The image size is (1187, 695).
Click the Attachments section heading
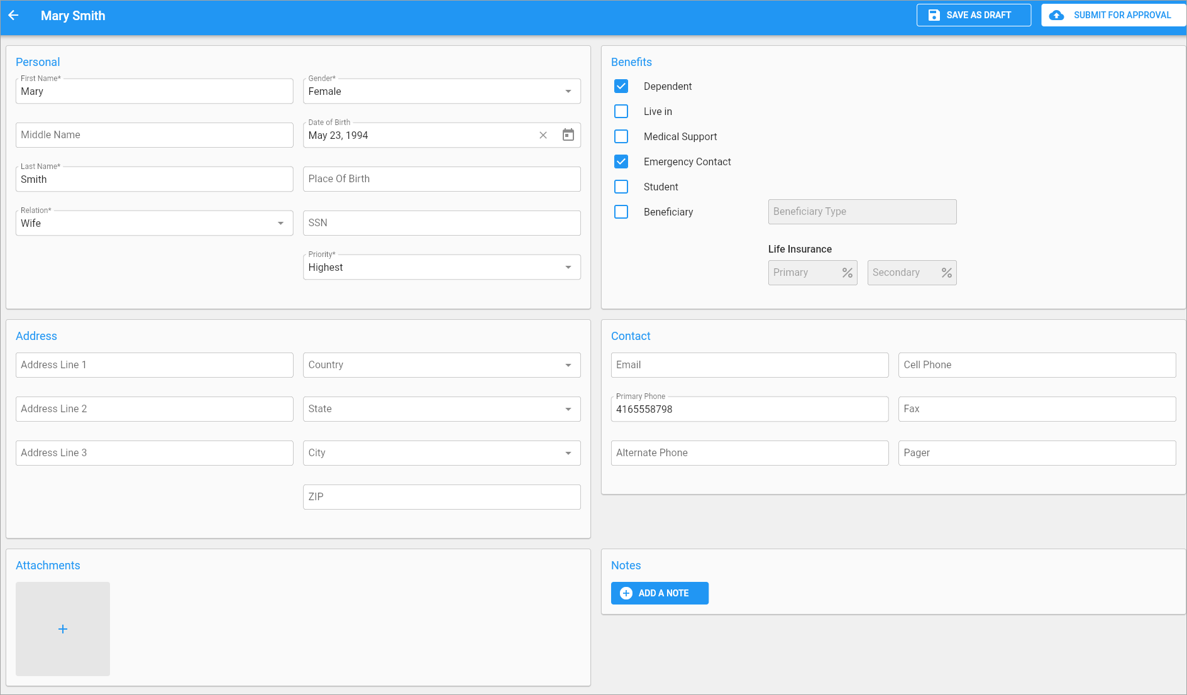tap(48, 566)
